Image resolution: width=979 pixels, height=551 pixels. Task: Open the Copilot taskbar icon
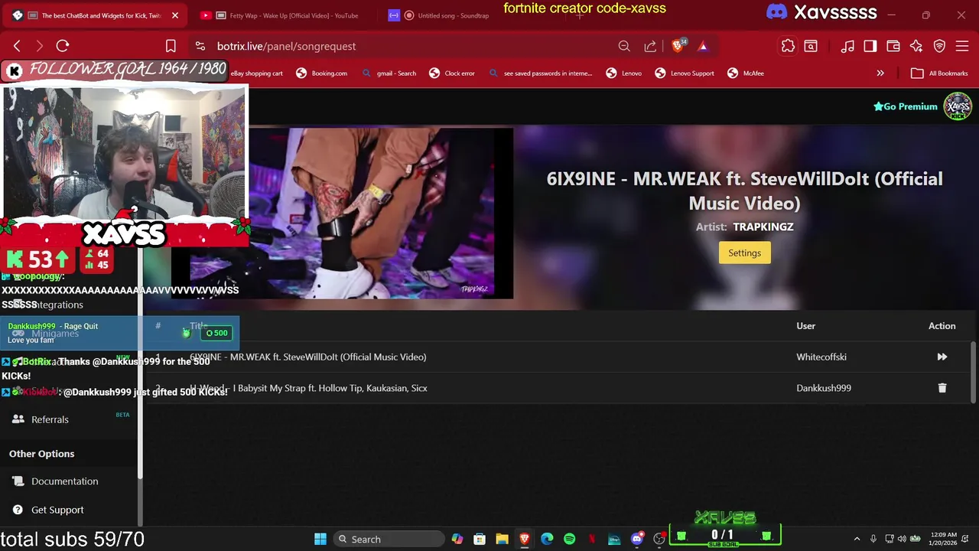pos(457,539)
